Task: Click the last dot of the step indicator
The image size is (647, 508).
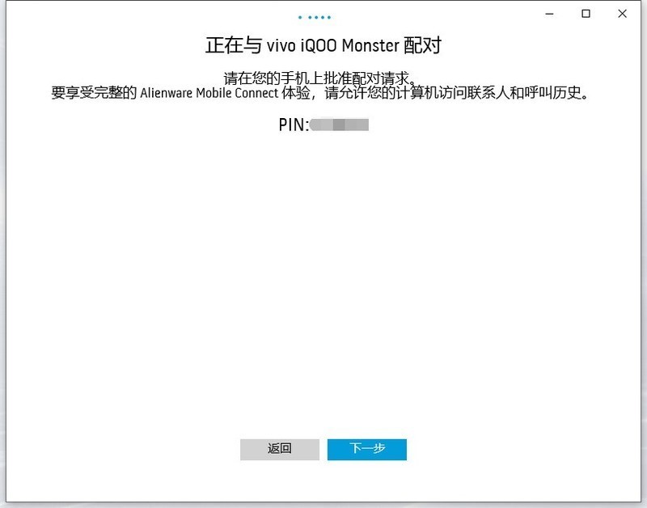Action: point(328,16)
